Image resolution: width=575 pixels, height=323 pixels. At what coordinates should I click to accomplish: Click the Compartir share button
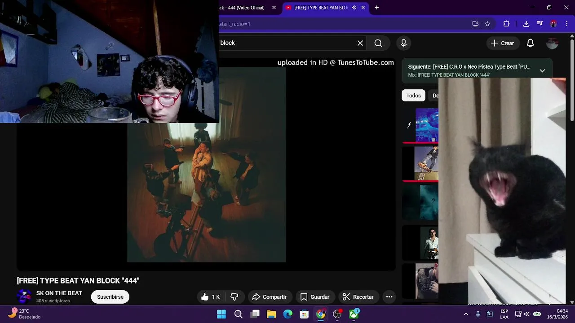coord(270,297)
